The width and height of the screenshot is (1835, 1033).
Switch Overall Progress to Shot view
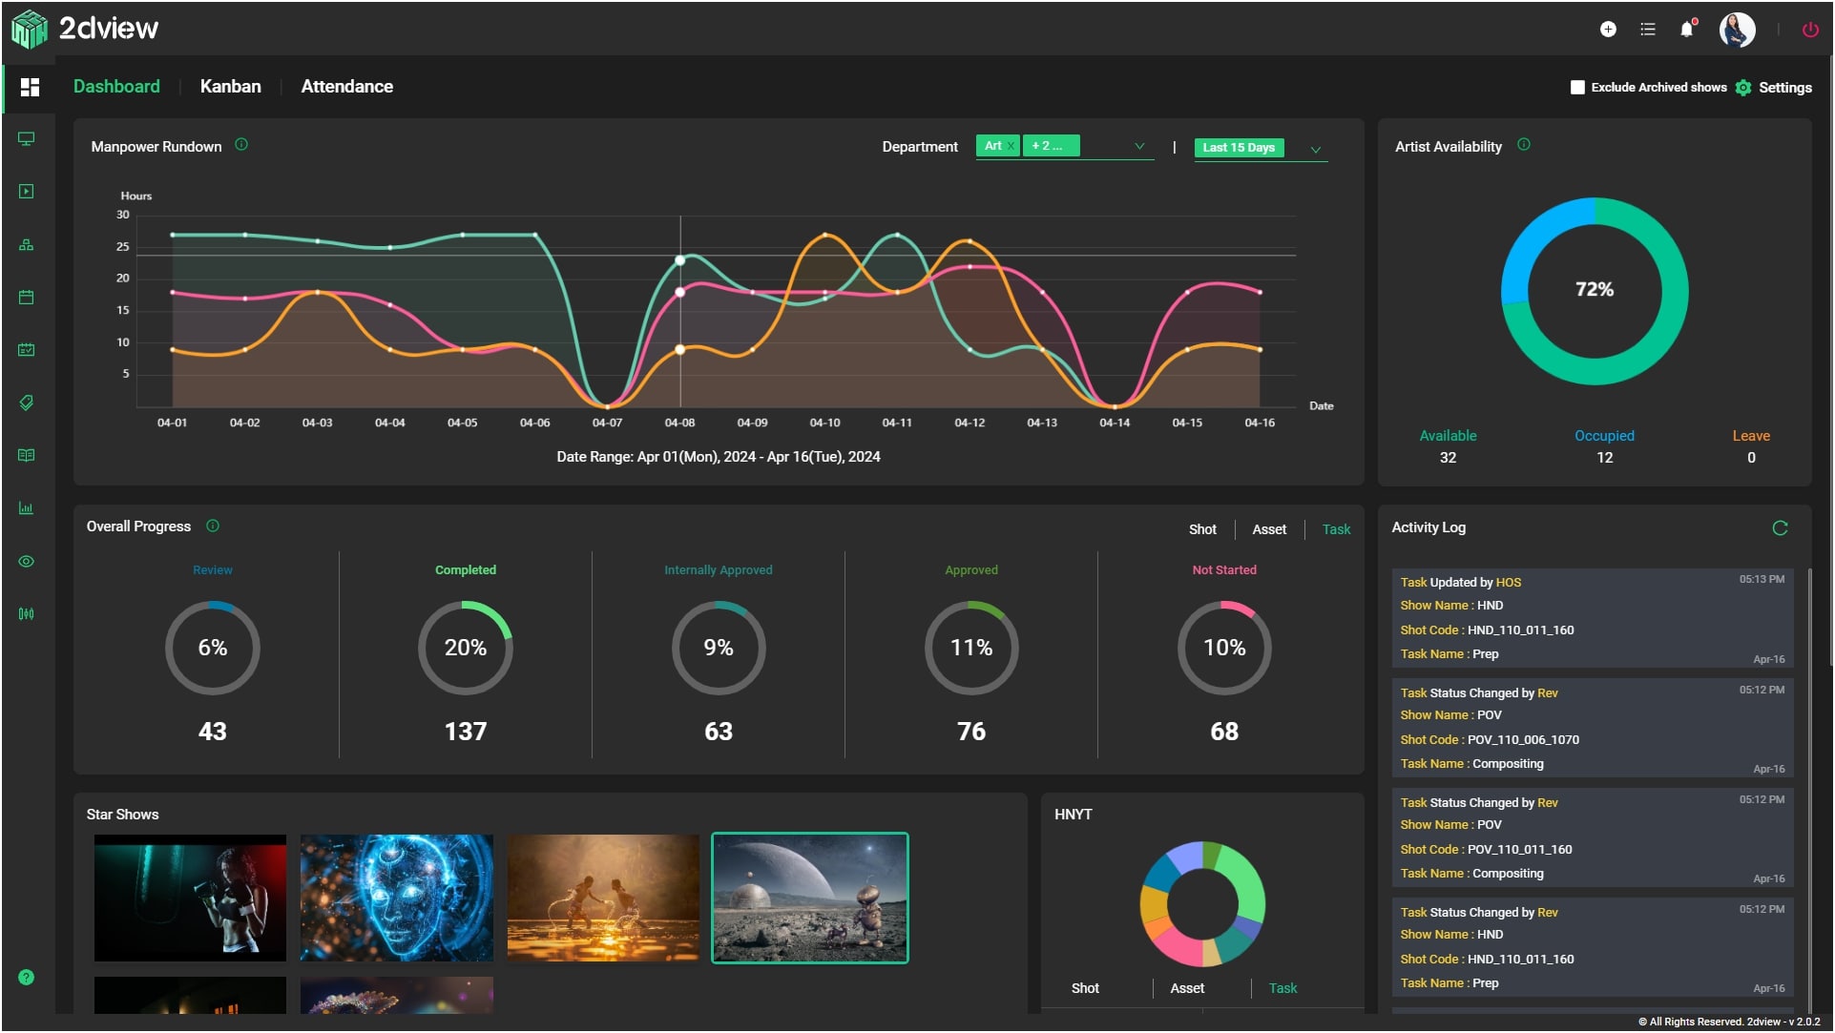[1202, 529]
